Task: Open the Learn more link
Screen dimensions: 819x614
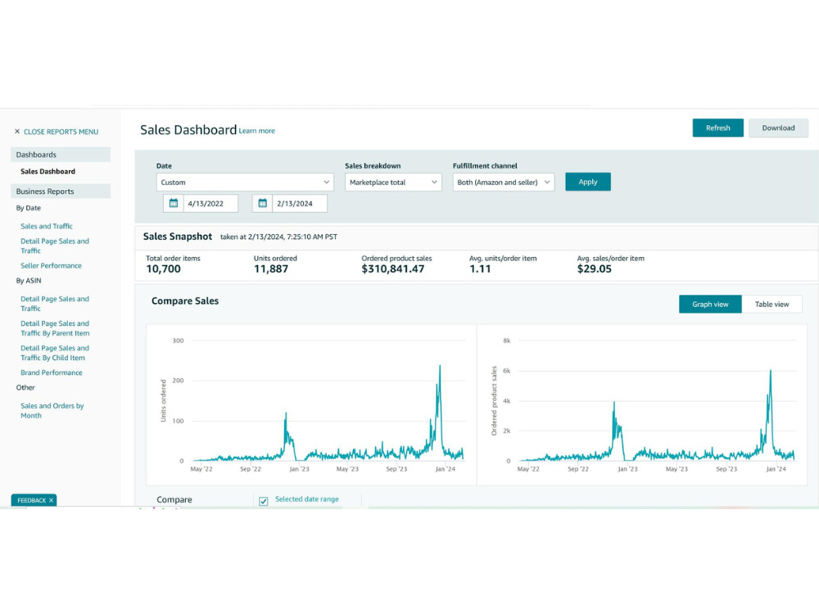Action: pos(257,131)
